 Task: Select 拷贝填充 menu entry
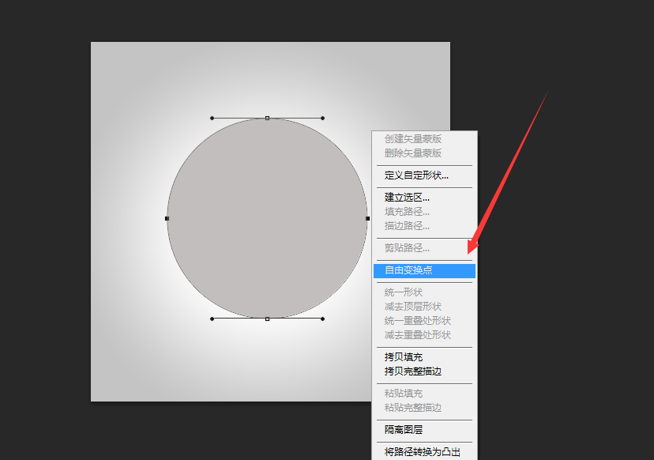pyautogui.click(x=400, y=356)
